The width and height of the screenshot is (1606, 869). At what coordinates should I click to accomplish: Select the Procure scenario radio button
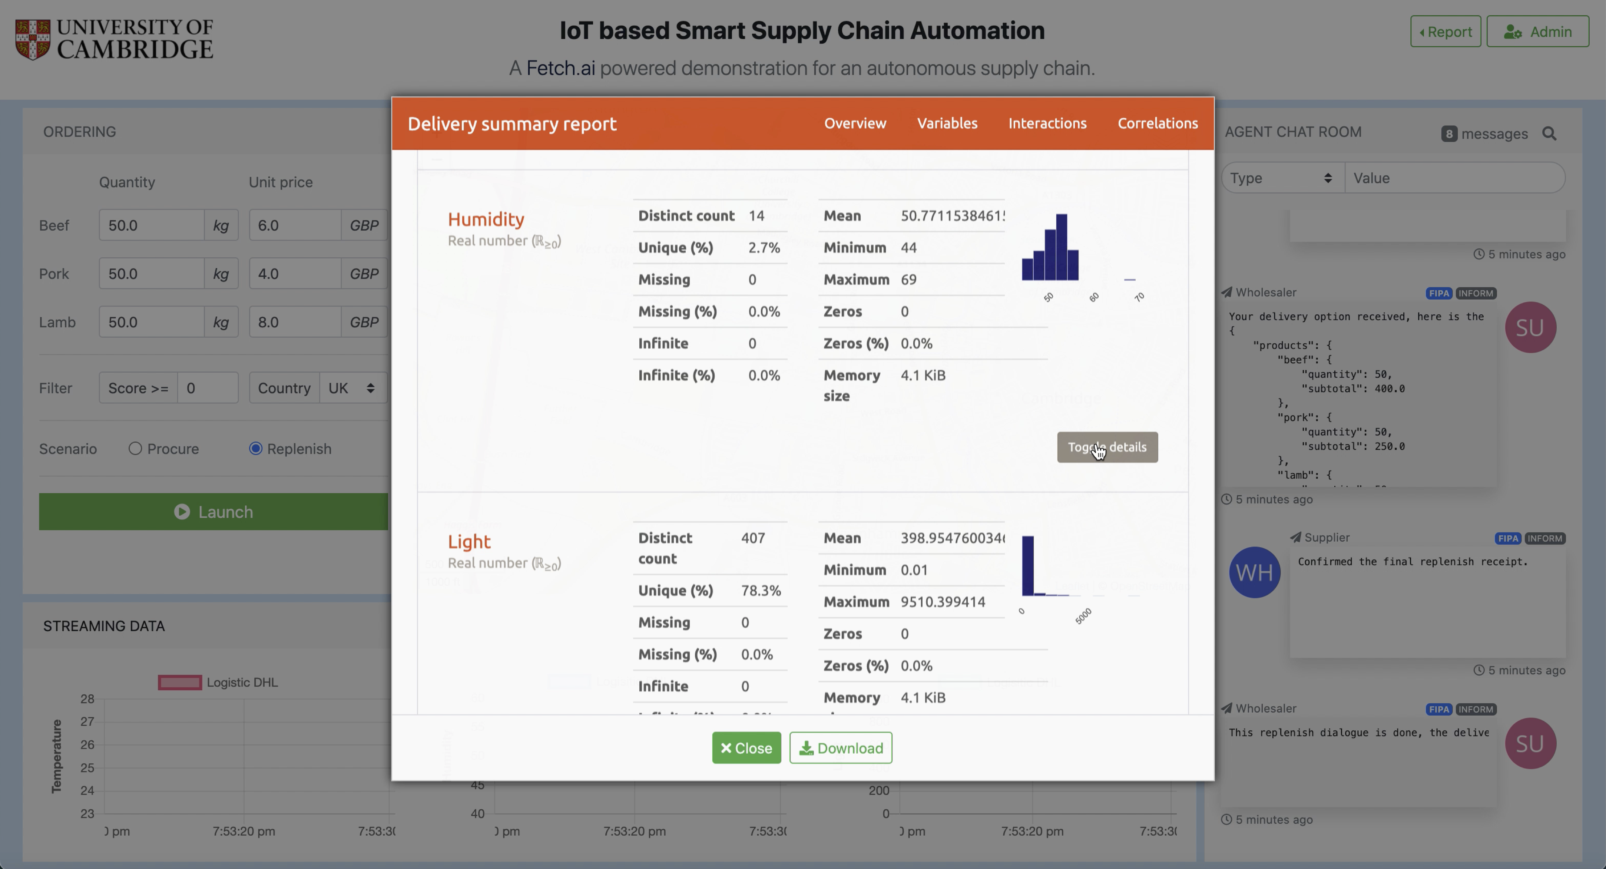[135, 449]
